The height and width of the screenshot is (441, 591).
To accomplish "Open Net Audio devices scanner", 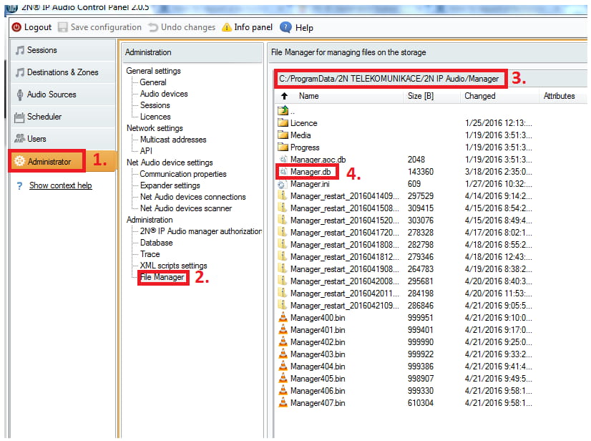I will coord(186,208).
